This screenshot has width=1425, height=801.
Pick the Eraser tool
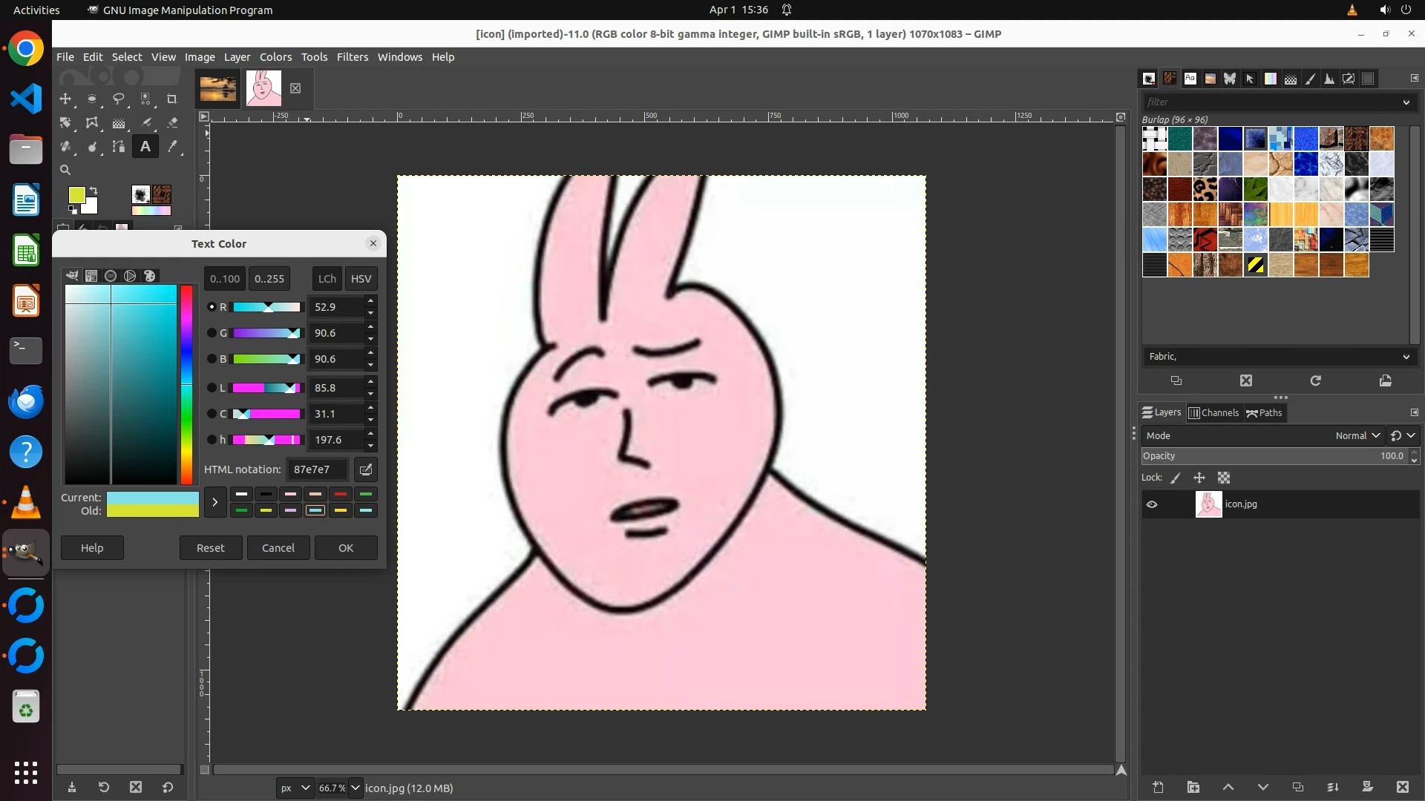click(172, 123)
